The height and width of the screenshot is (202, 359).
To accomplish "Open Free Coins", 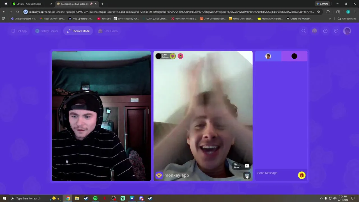I will coord(108,31).
